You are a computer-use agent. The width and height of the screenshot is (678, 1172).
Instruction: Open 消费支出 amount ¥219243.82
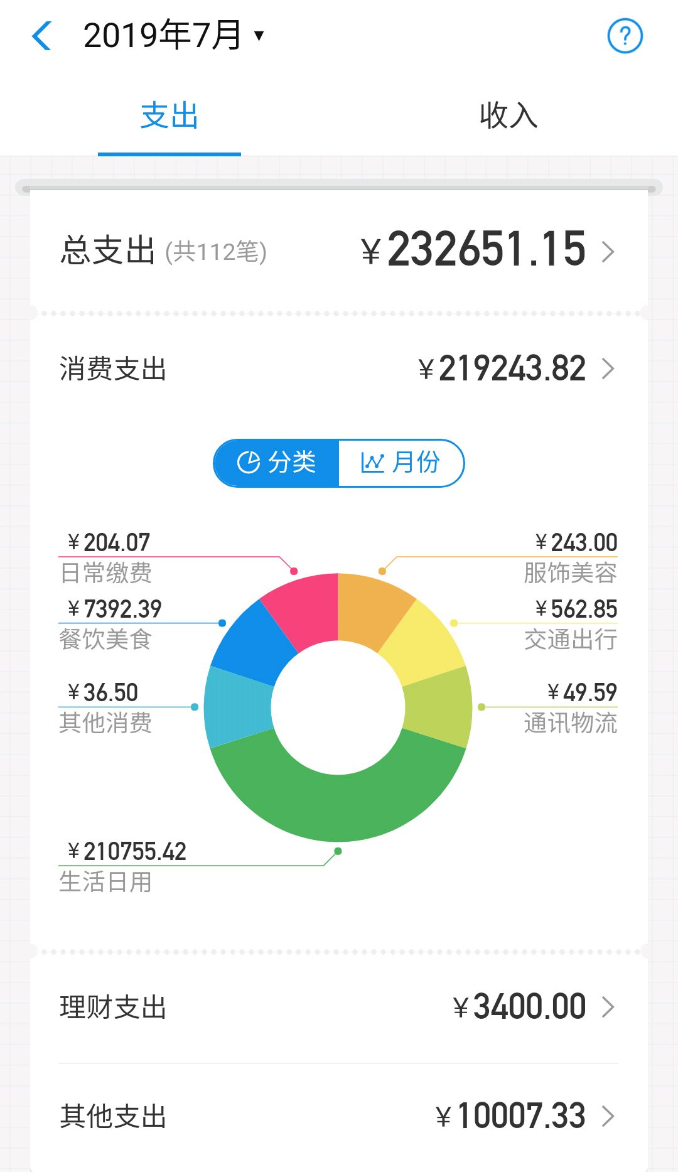[502, 368]
